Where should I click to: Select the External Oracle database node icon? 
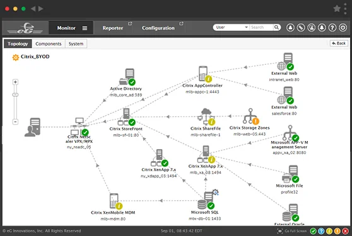[x=291, y=213]
